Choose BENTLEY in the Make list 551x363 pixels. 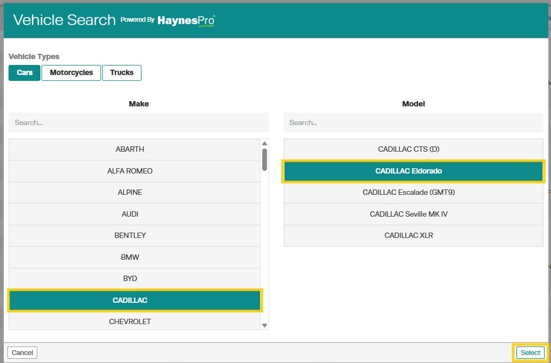pos(135,236)
